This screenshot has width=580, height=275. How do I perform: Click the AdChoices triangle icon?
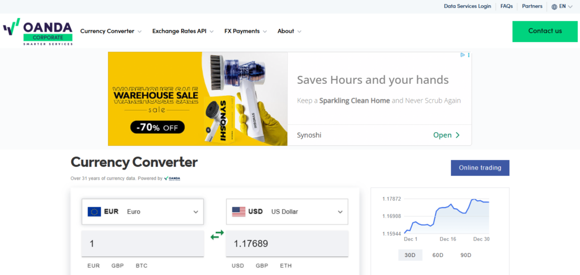pyautogui.click(x=463, y=55)
